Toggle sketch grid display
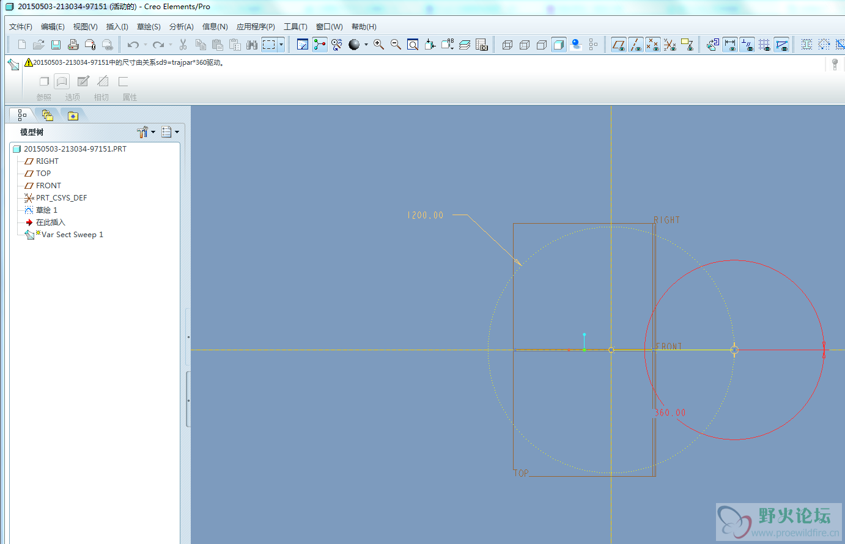Screen dimensions: 845x544 point(764,45)
